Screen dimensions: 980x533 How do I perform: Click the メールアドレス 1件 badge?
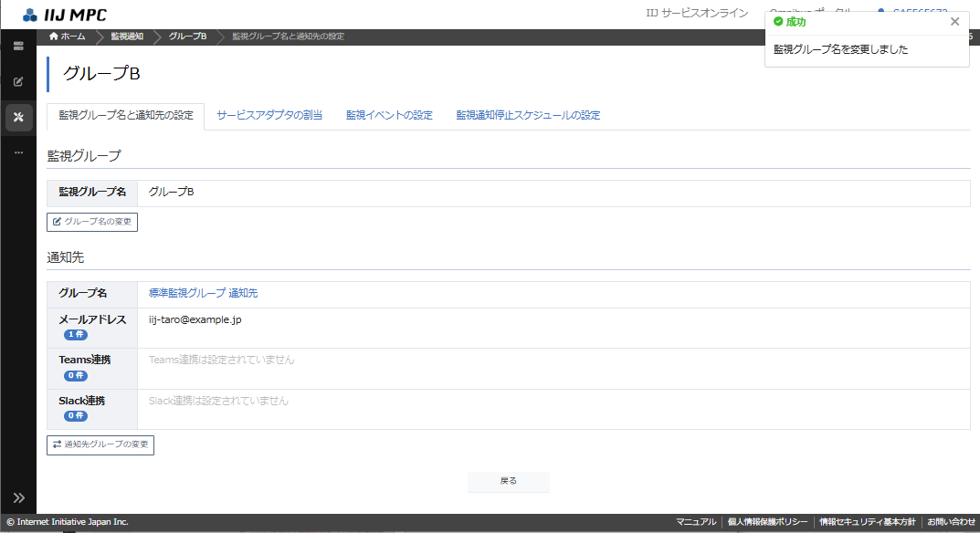[x=76, y=335]
